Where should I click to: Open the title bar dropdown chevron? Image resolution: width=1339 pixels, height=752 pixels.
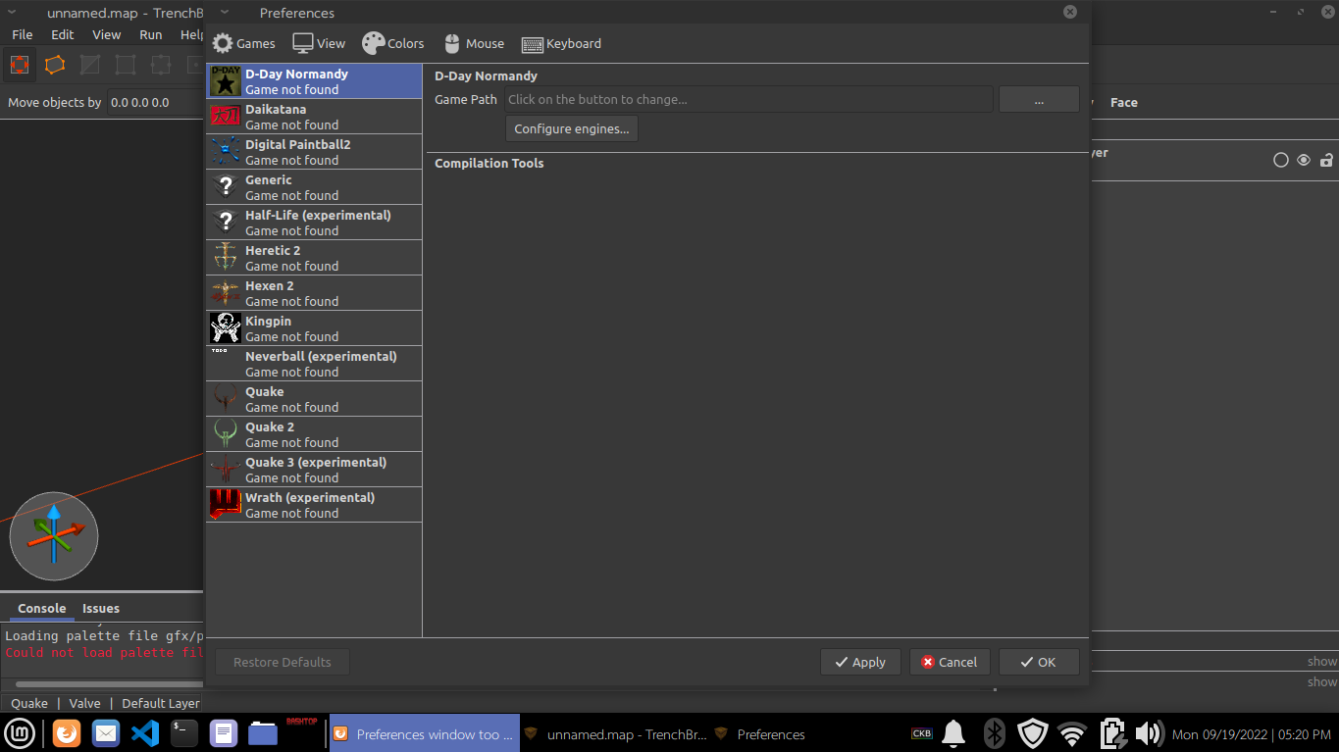[x=224, y=13]
